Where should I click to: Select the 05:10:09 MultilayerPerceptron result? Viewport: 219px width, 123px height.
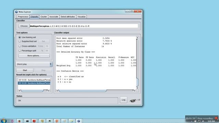coord(34,80)
